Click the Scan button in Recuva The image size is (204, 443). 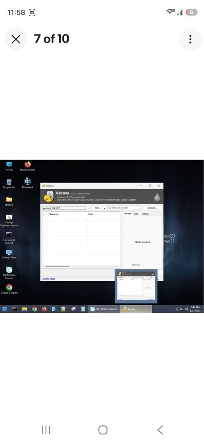[x=97, y=208]
